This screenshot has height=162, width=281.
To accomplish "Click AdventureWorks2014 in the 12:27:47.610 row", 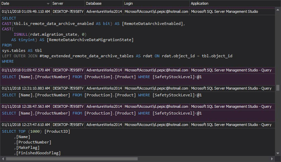I will (x=104, y=125).
